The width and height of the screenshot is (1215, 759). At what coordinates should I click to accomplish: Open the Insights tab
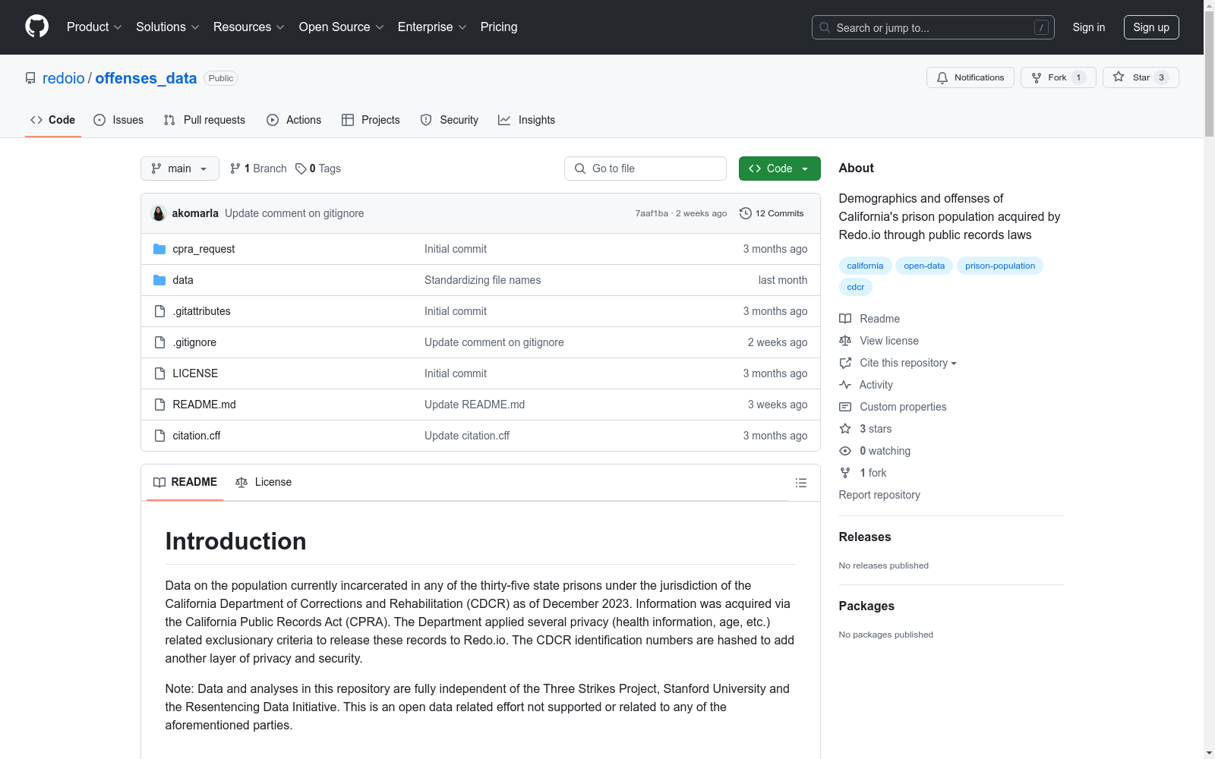[527, 120]
